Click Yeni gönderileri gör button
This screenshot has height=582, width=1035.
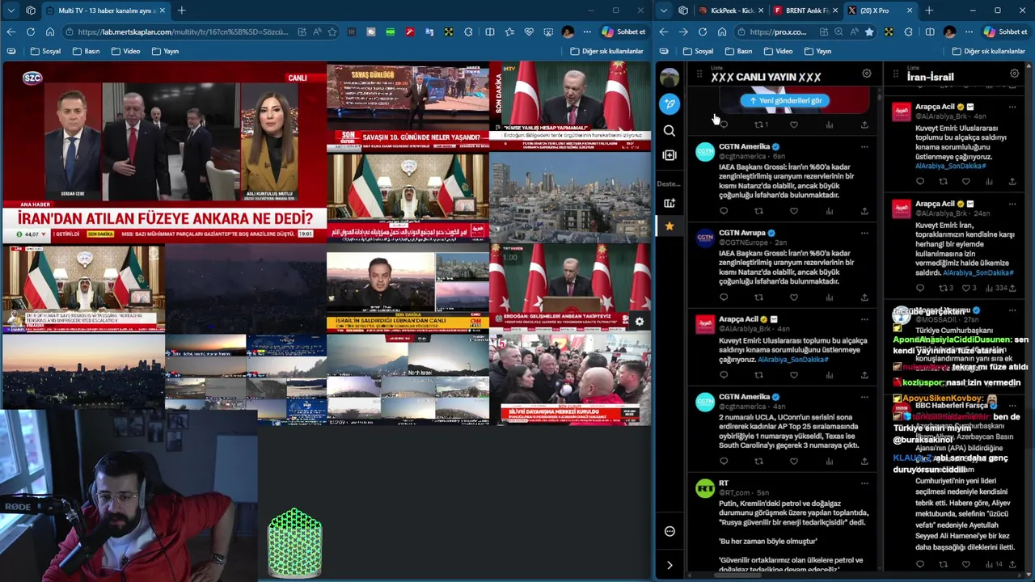[x=786, y=101]
